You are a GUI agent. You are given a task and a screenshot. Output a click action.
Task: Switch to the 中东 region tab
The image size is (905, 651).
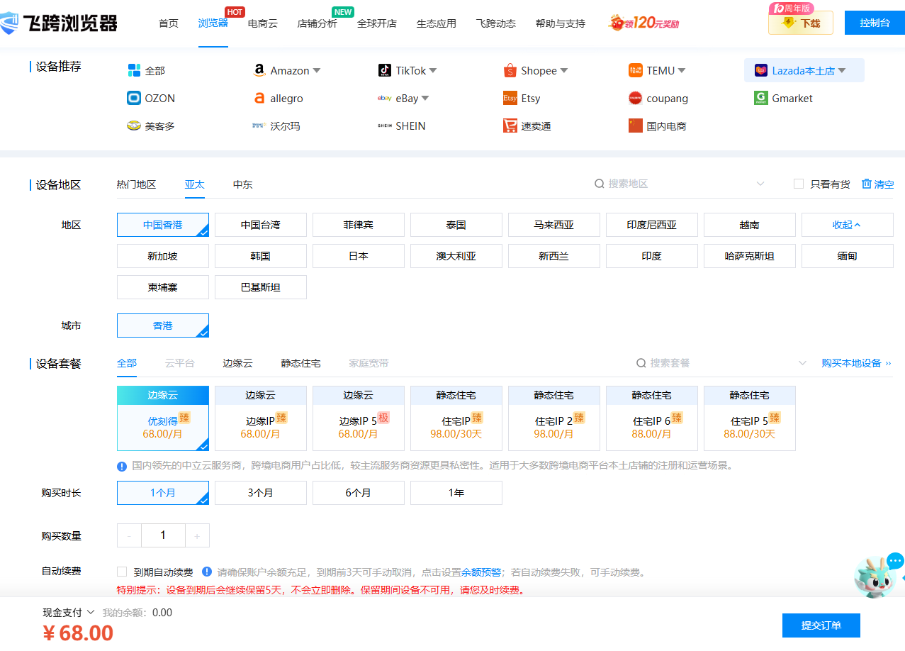242,184
